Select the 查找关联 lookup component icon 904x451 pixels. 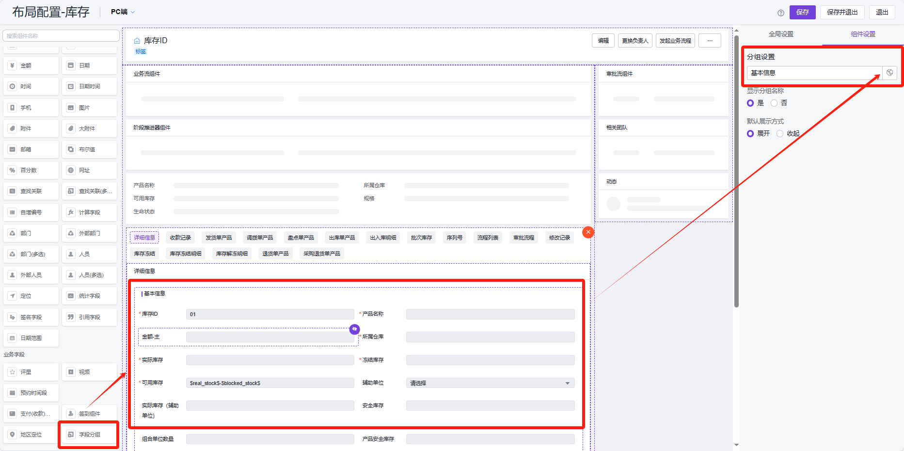pos(13,191)
